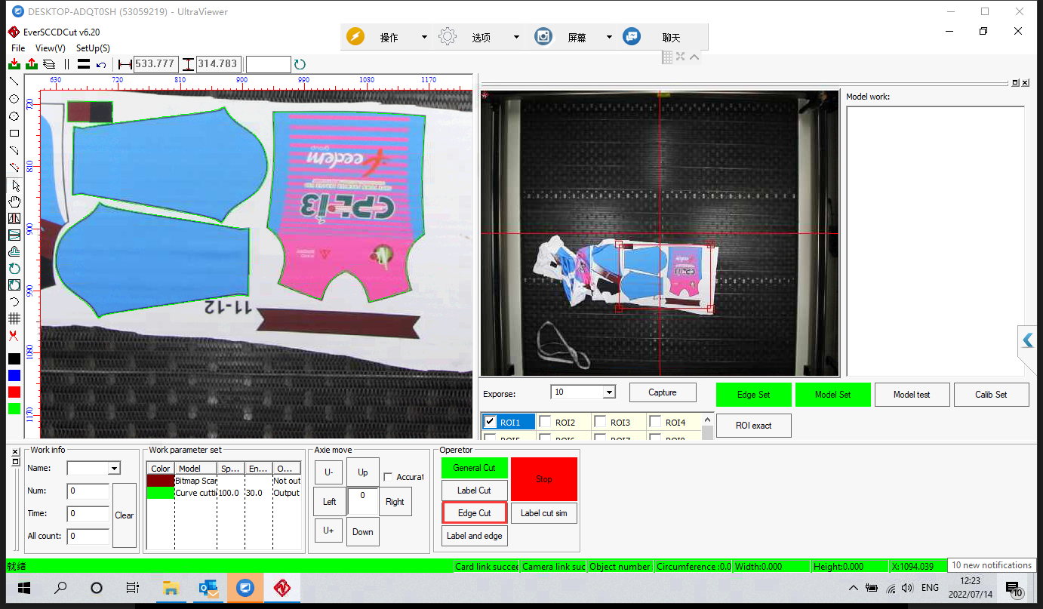Click the export (red up arrow) toolbar icon
1043x609 pixels.
tap(32, 64)
